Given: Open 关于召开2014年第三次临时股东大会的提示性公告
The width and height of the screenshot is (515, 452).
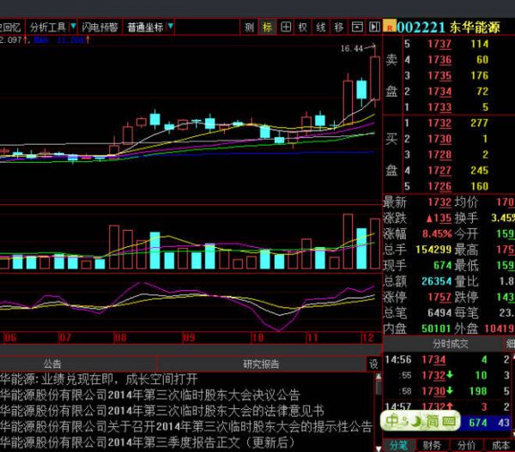Looking at the screenshot, I should coord(186,427).
